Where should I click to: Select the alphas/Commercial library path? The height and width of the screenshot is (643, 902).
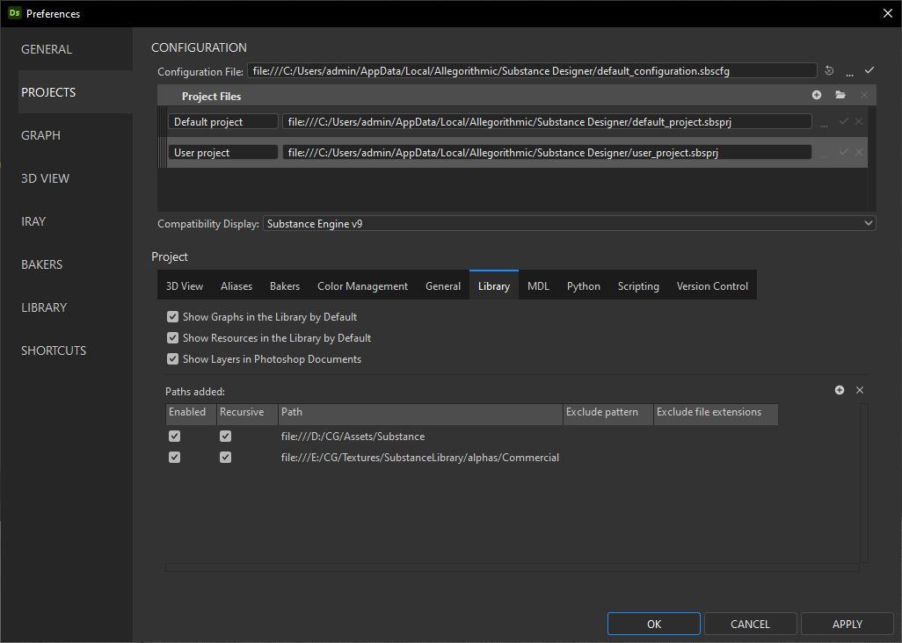pyautogui.click(x=420, y=458)
